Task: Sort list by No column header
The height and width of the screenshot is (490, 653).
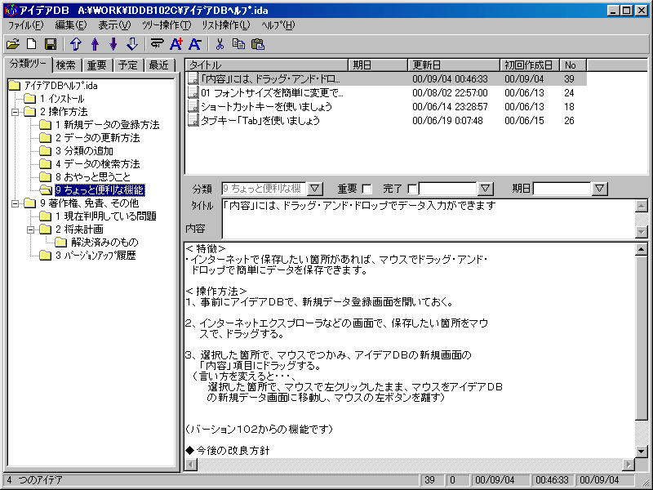Action: pos(573,65)
